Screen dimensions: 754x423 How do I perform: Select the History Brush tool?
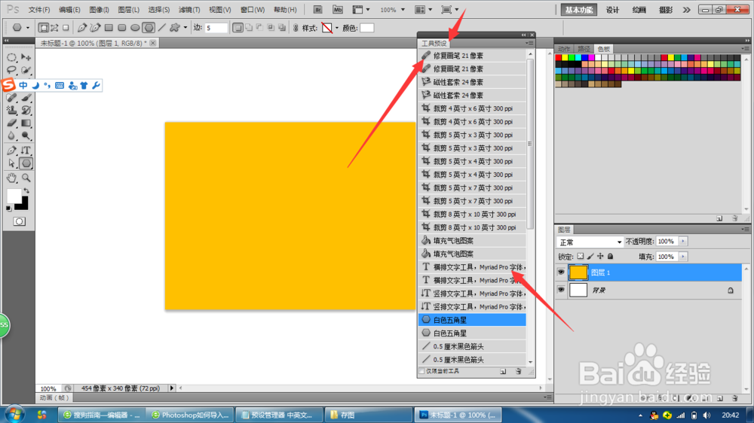[x=26, y=110]
